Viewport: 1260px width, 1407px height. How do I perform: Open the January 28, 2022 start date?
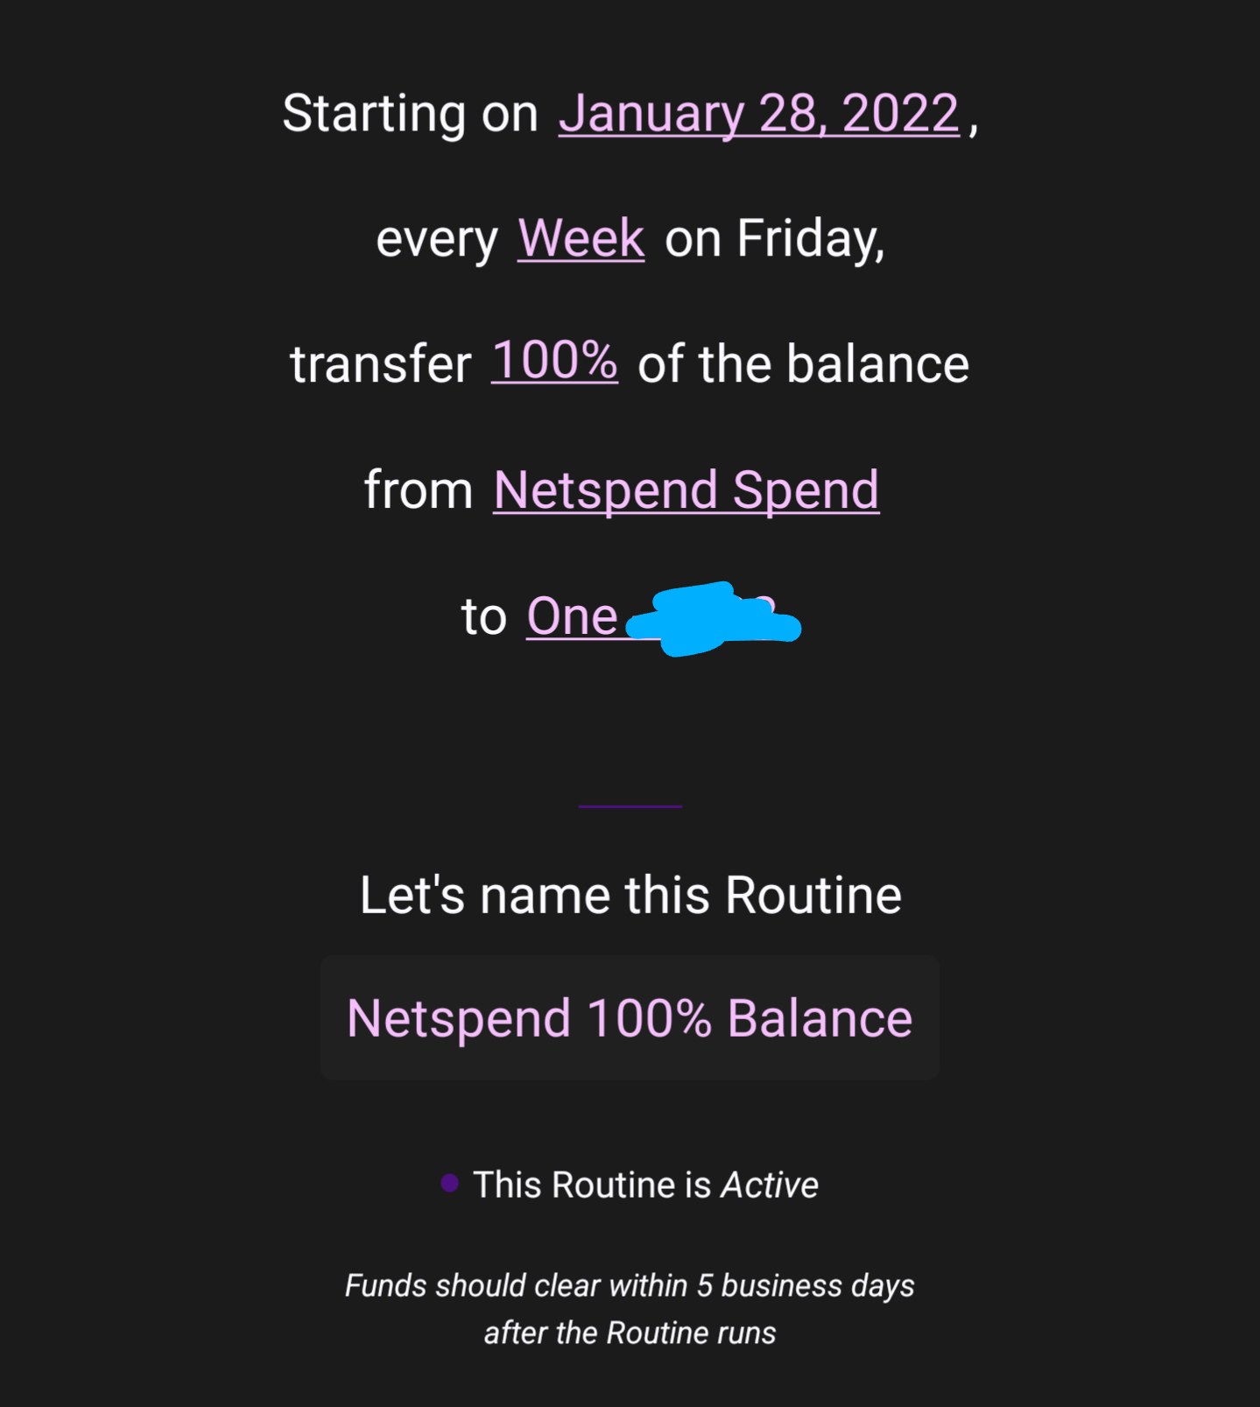(x=758, y=114)
